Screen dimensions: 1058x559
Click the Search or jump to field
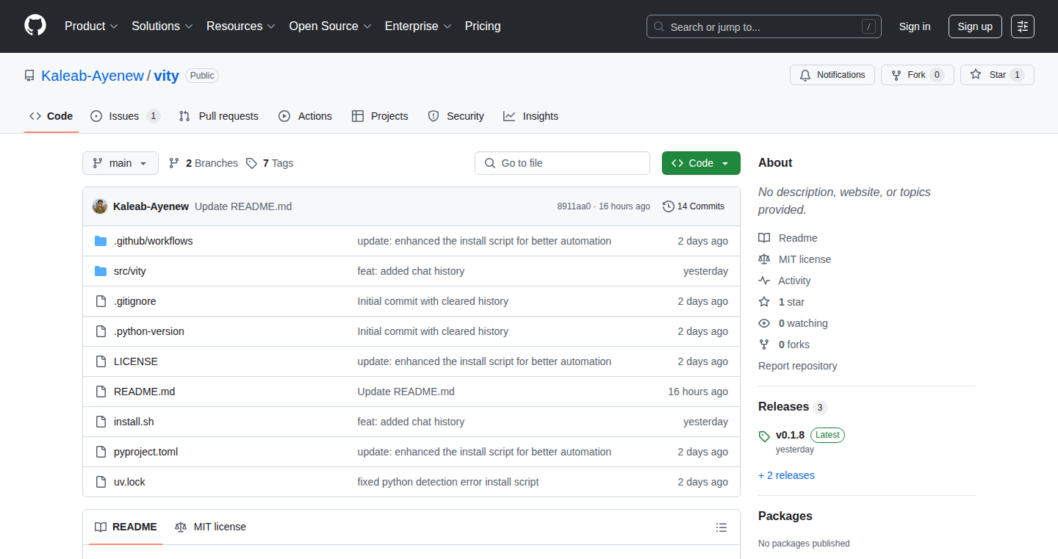tap(764, 26)
